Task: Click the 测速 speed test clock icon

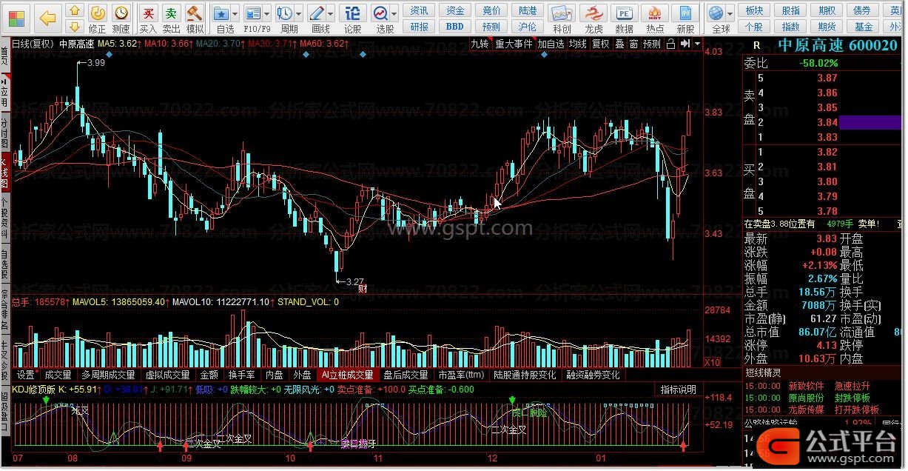Action: (x=121, y=13)
